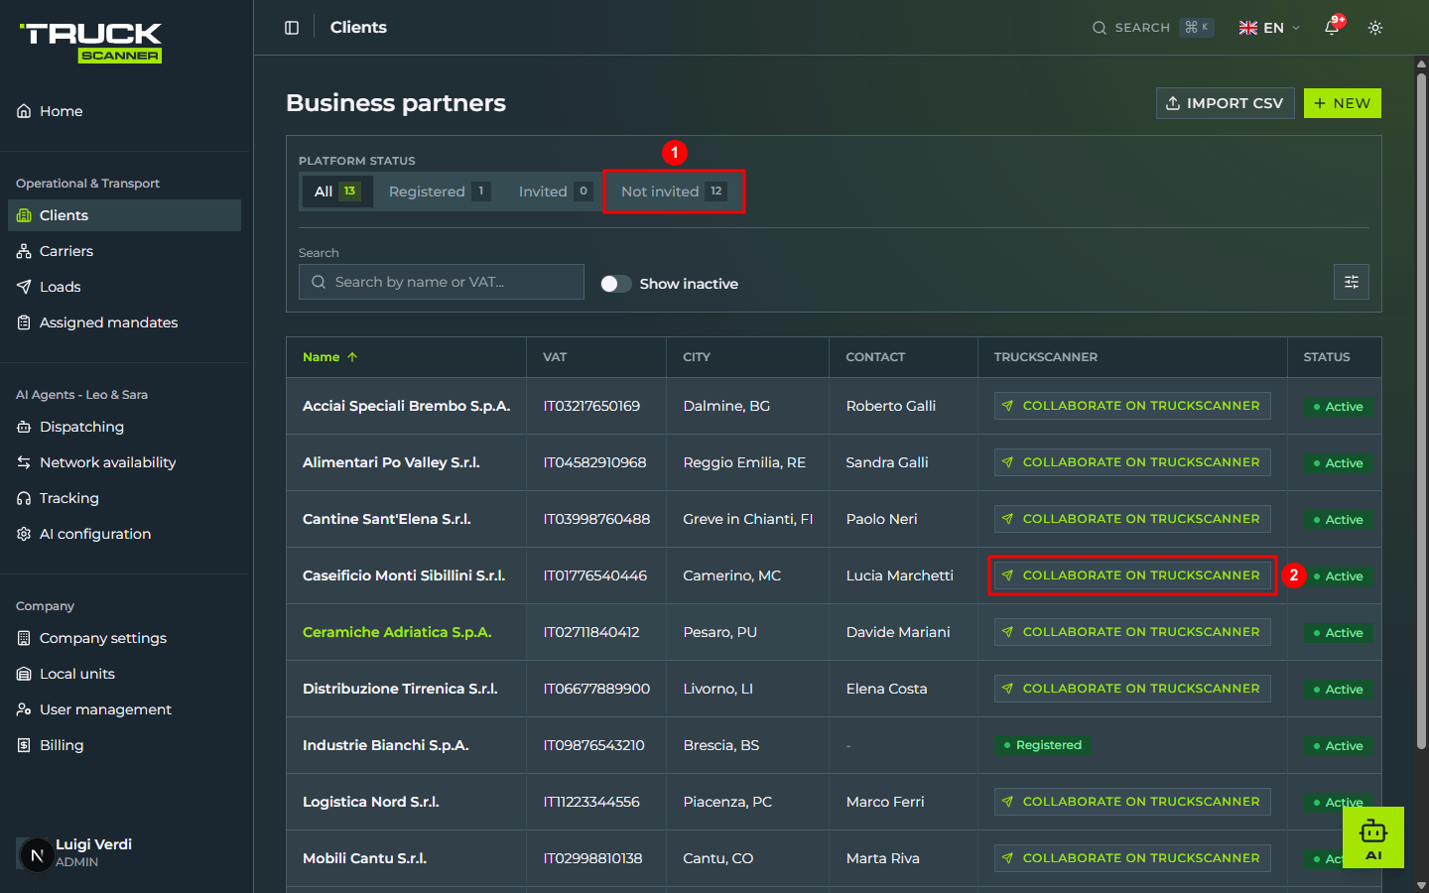Click VAT IT04582910968
Screen dimensions: 1429x893
point(594,462)
